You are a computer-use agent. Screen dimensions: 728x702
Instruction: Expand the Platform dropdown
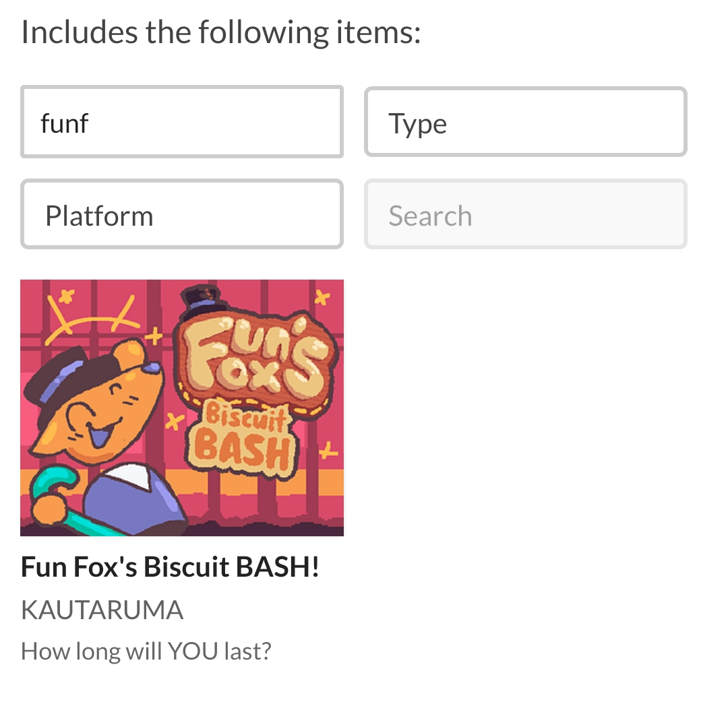click(x=182, y=214)
